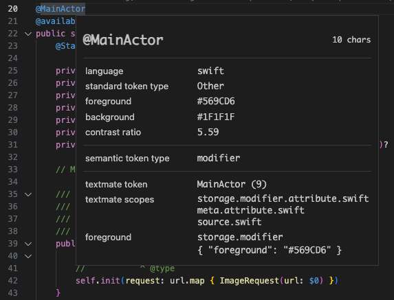Click 'ImageRequest' on line 42
The height and width of the screenshot is (300, 394).
[250, 281]
